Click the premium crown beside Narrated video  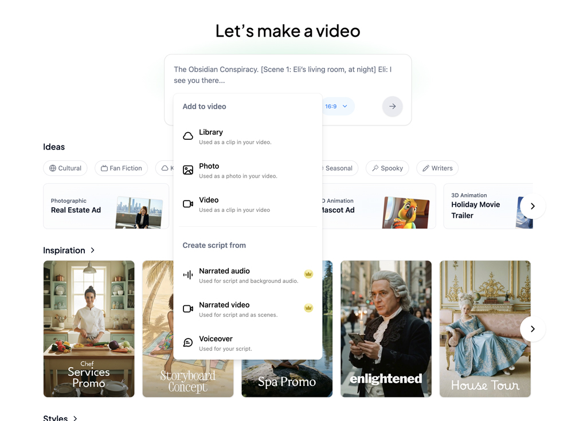click(308, 308)
